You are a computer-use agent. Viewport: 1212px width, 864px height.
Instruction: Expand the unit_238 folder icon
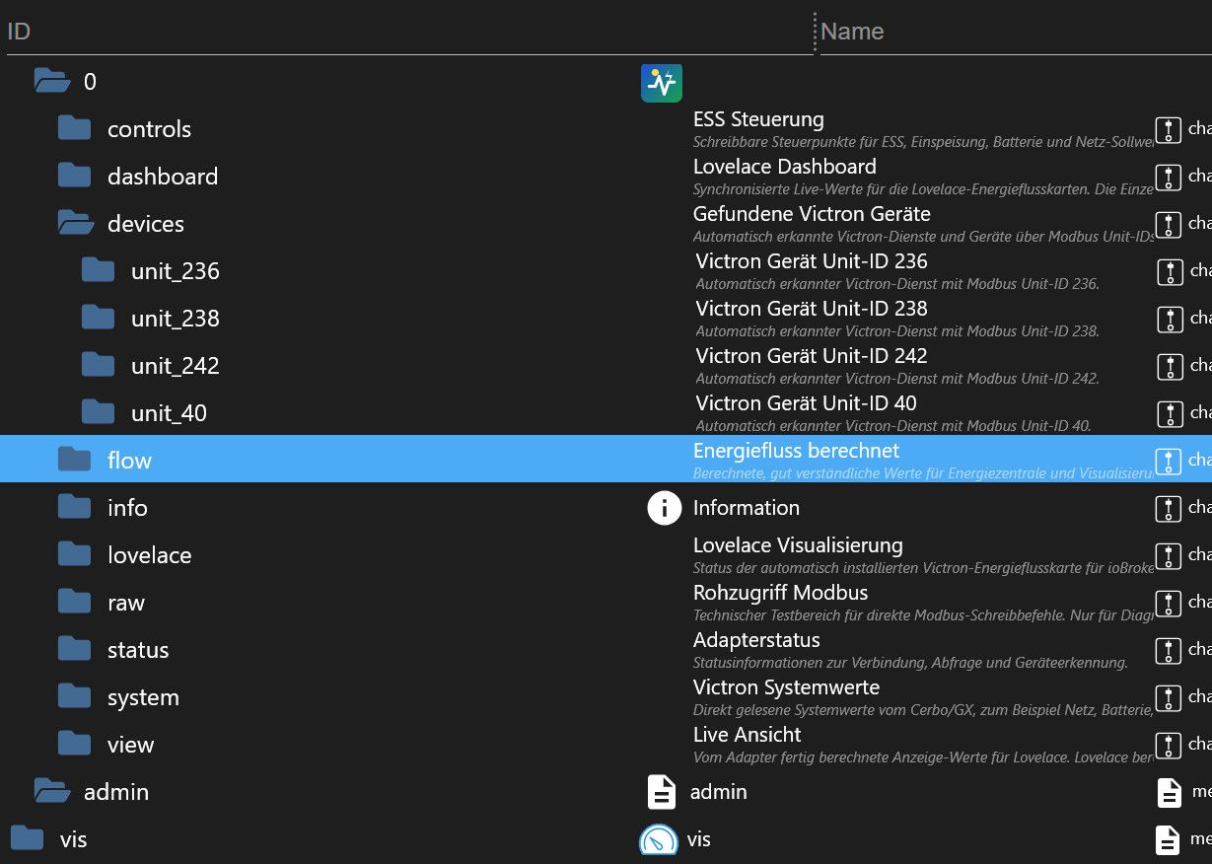click(x=98, y=318)
